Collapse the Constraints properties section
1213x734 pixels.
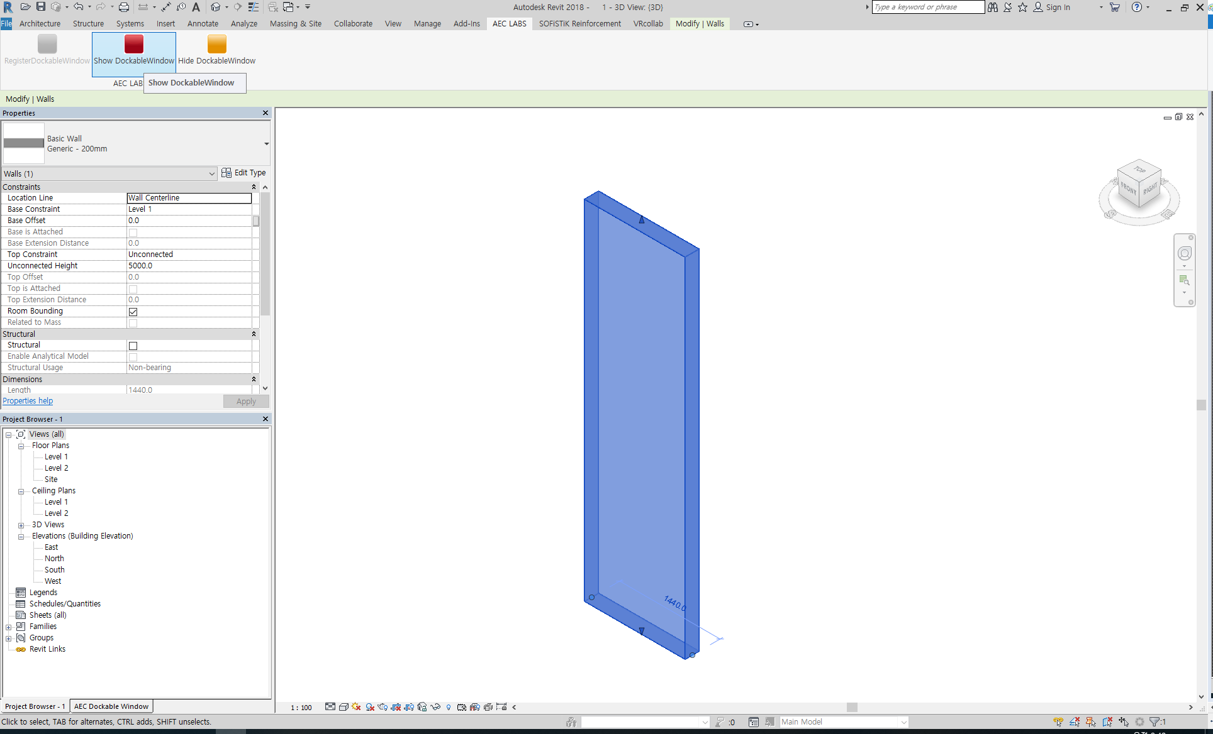pos(254,187)
